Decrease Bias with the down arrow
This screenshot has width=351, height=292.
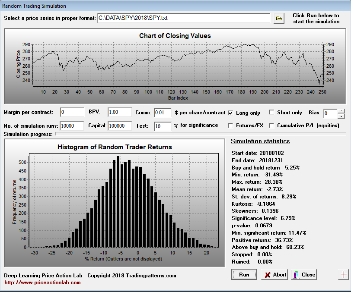(x=341, y=116)
